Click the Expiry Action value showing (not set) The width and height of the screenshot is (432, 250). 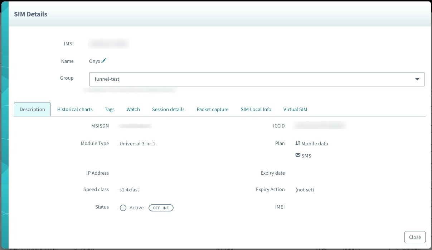(305, 190)
